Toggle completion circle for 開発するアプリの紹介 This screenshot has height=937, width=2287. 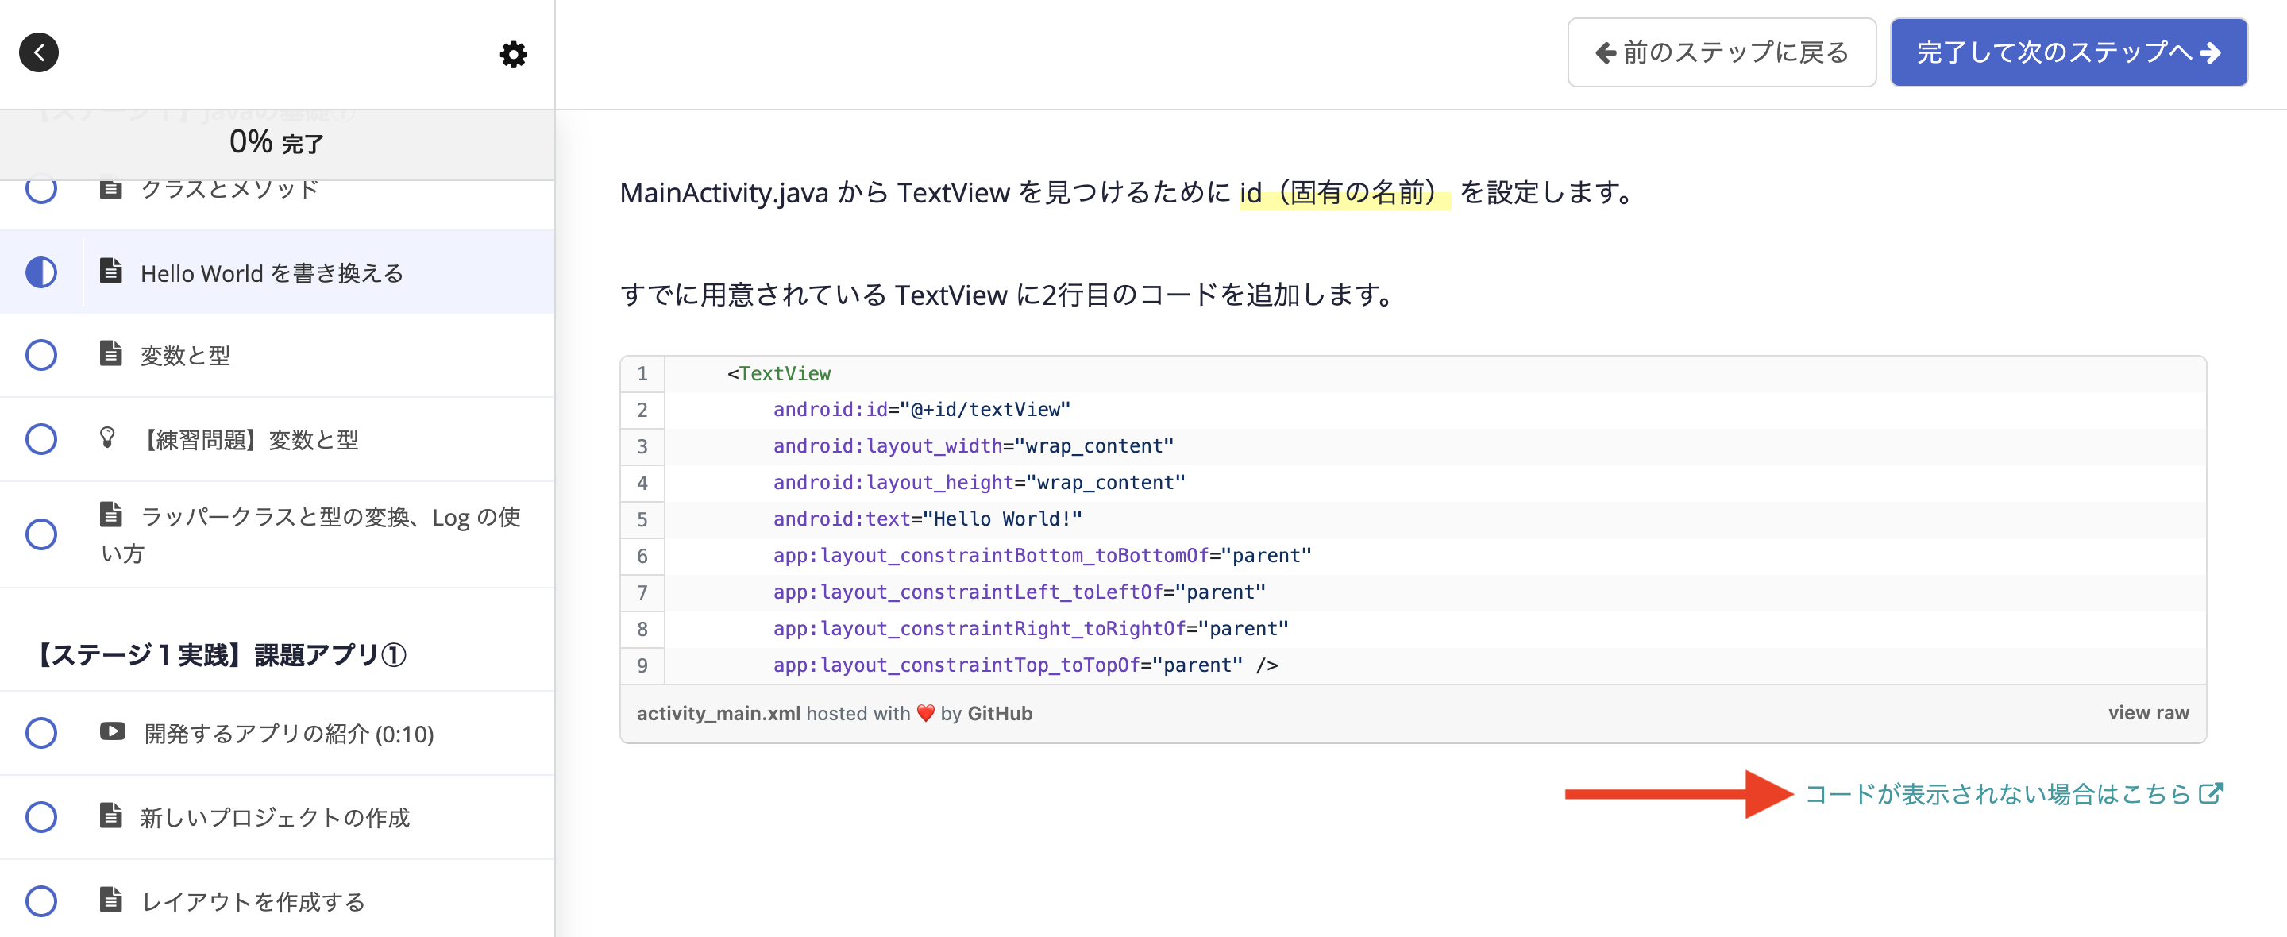40,734
